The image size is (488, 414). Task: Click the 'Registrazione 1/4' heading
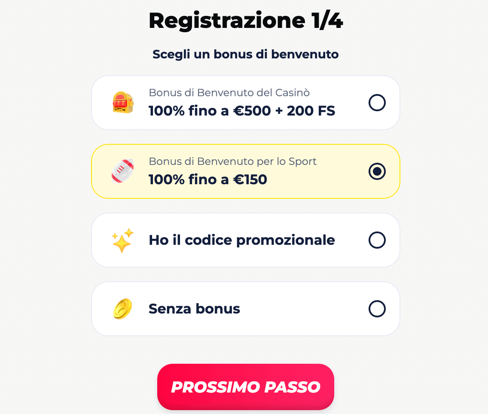(245, 20)
